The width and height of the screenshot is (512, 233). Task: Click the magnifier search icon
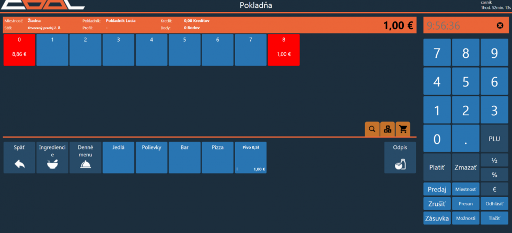coord(372,129)
